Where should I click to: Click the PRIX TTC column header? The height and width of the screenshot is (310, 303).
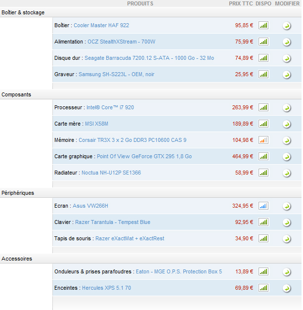click(x=241, y=3)
